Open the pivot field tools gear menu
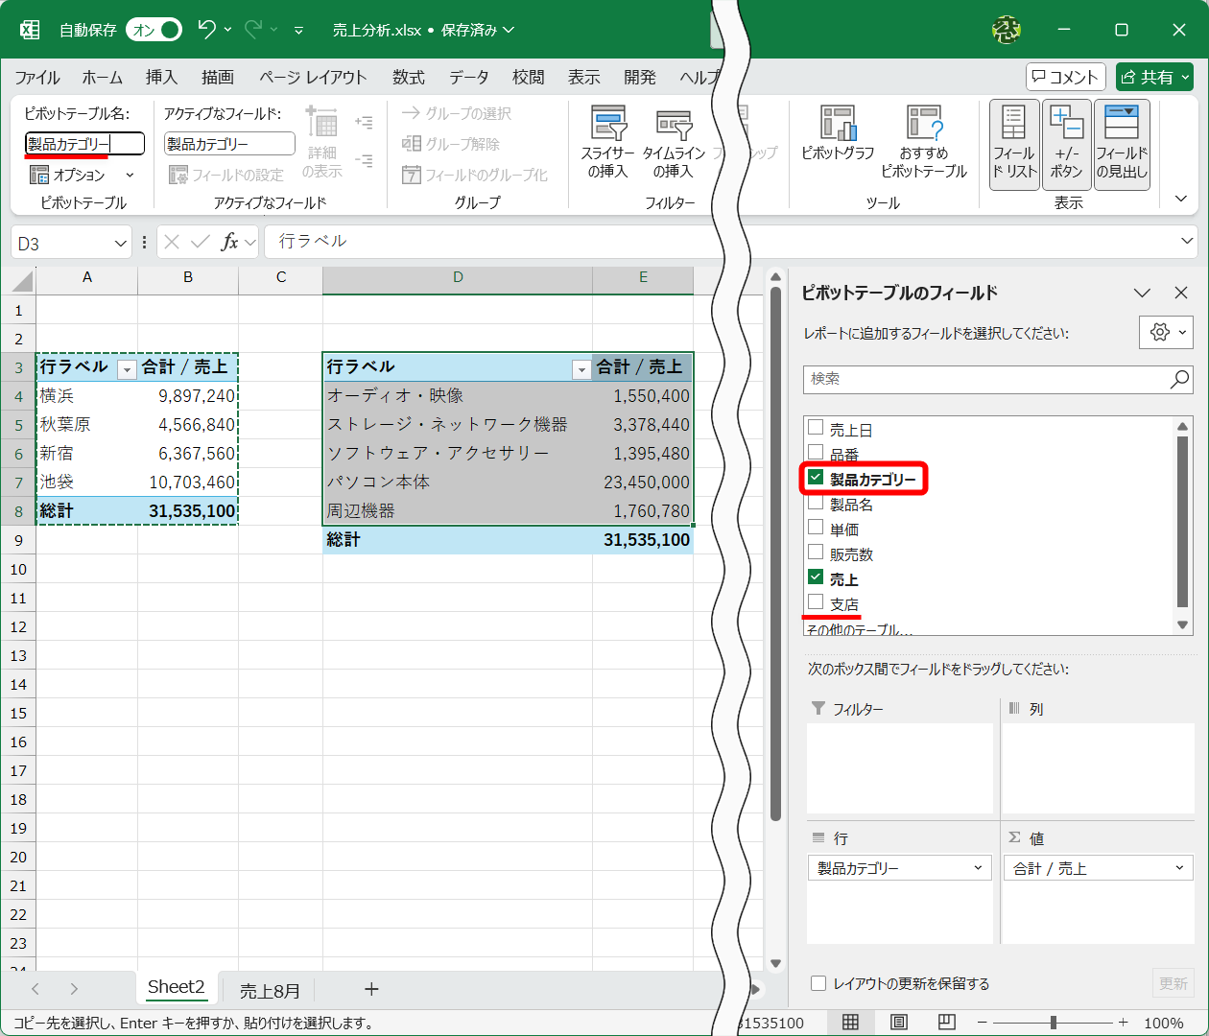This screenshot has height=1036, width=1209. coord(1166,332)
